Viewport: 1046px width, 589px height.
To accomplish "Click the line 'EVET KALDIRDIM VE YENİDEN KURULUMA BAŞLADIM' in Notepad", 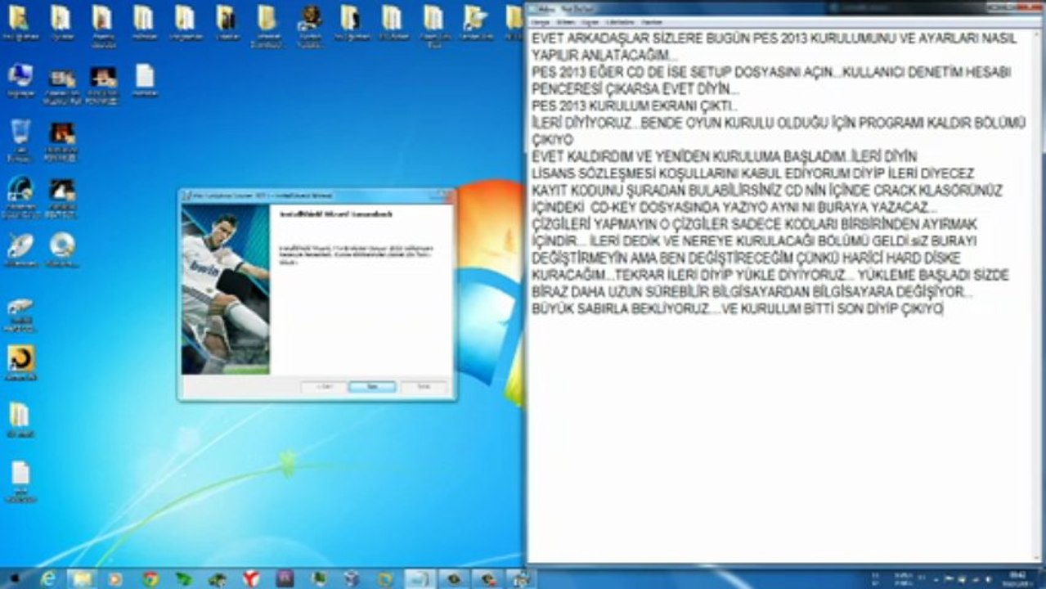I will coord(689,156).
